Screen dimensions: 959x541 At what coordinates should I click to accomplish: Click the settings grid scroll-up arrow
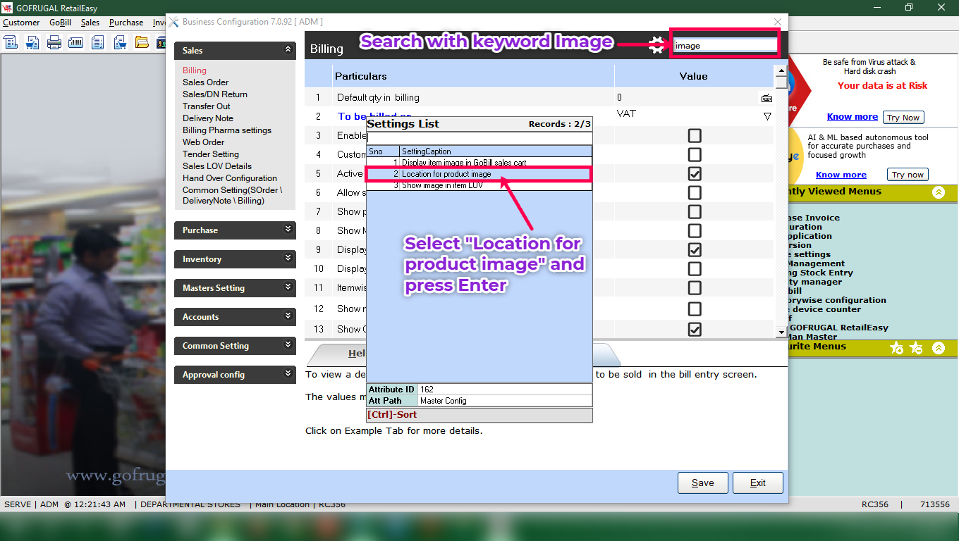pos(781,70)
